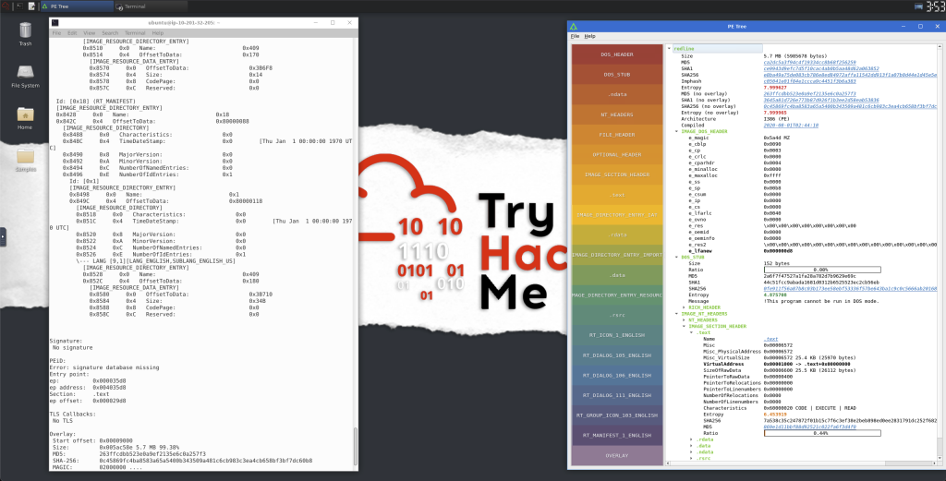Collapse the IMAGE_SECTION_HEADER tree node
This screenshot has height=481, width=946.
(x=684, y=326)
